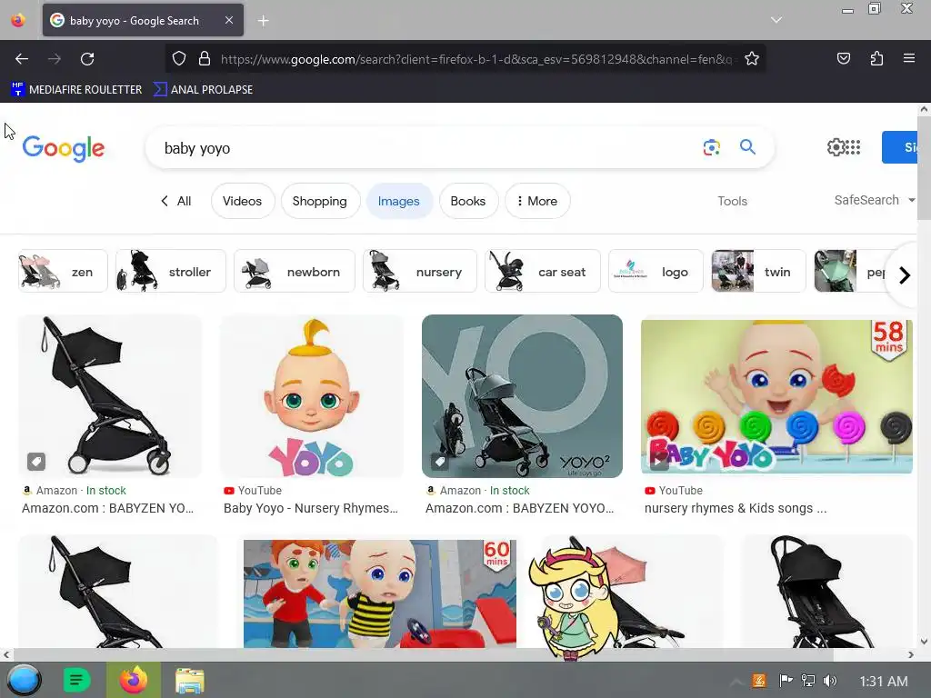Open the Extensions puzzle icon
The height and width of the screenshot is (698, 931).
coord(876,59)
